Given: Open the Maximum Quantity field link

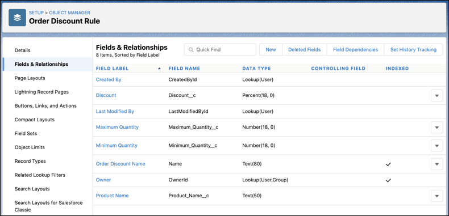Looking at the screenshot, I should pos(117,127).
